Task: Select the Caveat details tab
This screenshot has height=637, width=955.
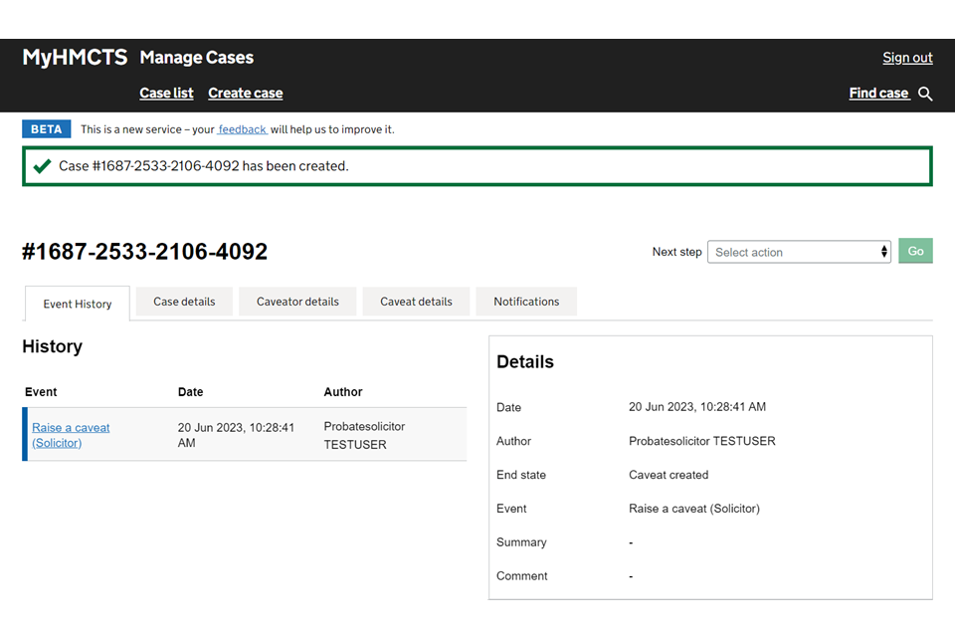Action: click(x=416, y=302)
